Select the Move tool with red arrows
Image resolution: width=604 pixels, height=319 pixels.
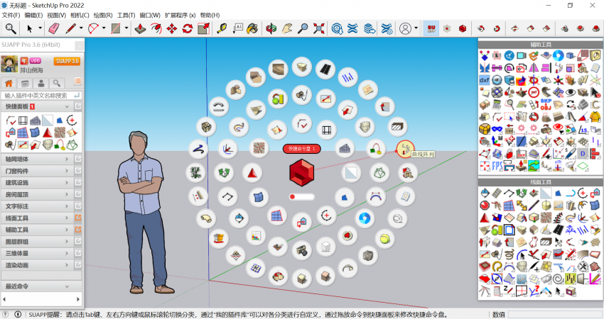tap(172, 28)
